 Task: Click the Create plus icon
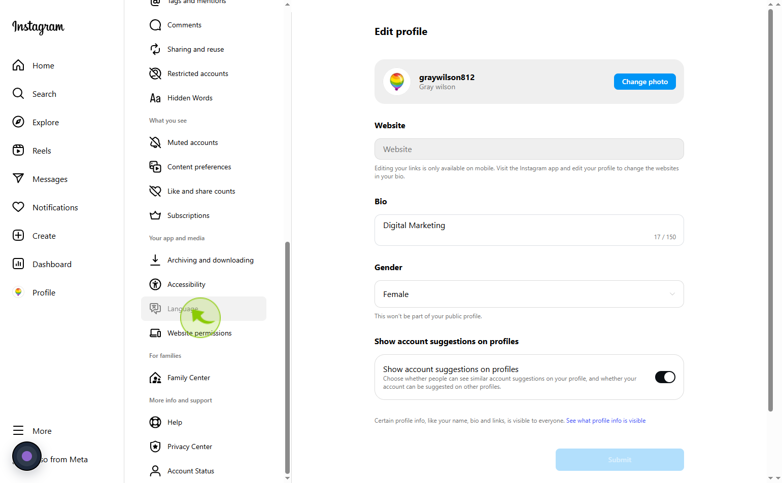[18, 236]
